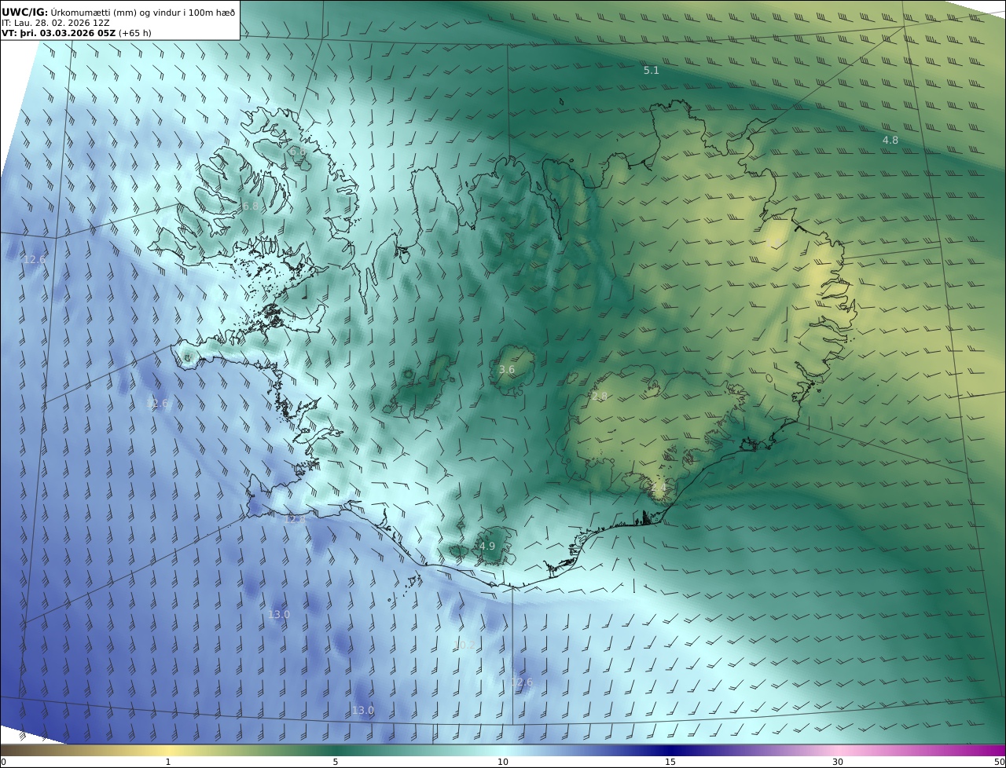Click the 'UWC/IG: Úrkomumætti (mm)' title line

[119, 12]
